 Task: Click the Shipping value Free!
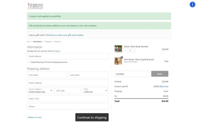(x=166, y=91)
